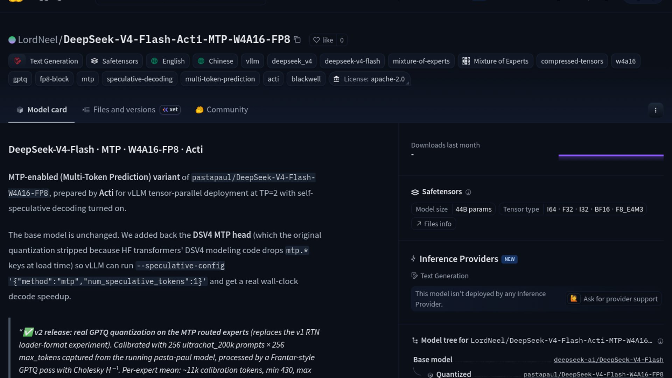Ask for provider support
672x378 pixels.
point(613,299)
